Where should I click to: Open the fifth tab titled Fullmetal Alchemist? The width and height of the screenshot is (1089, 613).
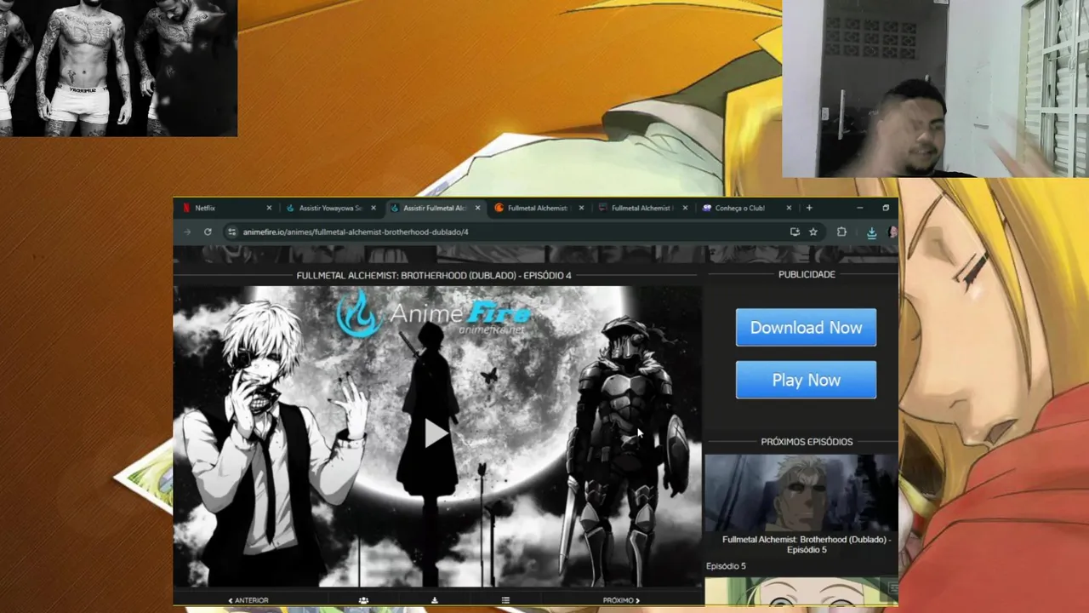(642, 208)
